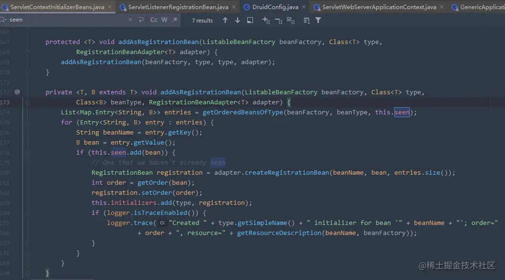Image resolution: width=505 pixels, height=280 pixels.
Task: Open the search filter funnel
Action: click(x=318, y=20)
